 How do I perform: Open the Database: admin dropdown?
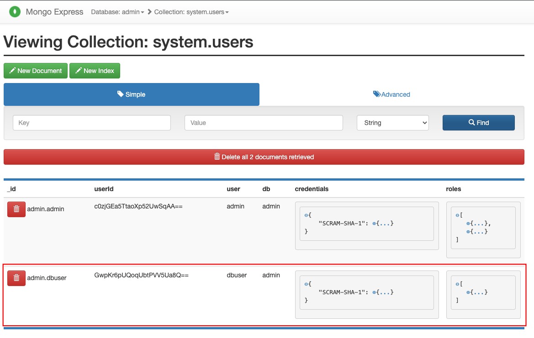117,12
